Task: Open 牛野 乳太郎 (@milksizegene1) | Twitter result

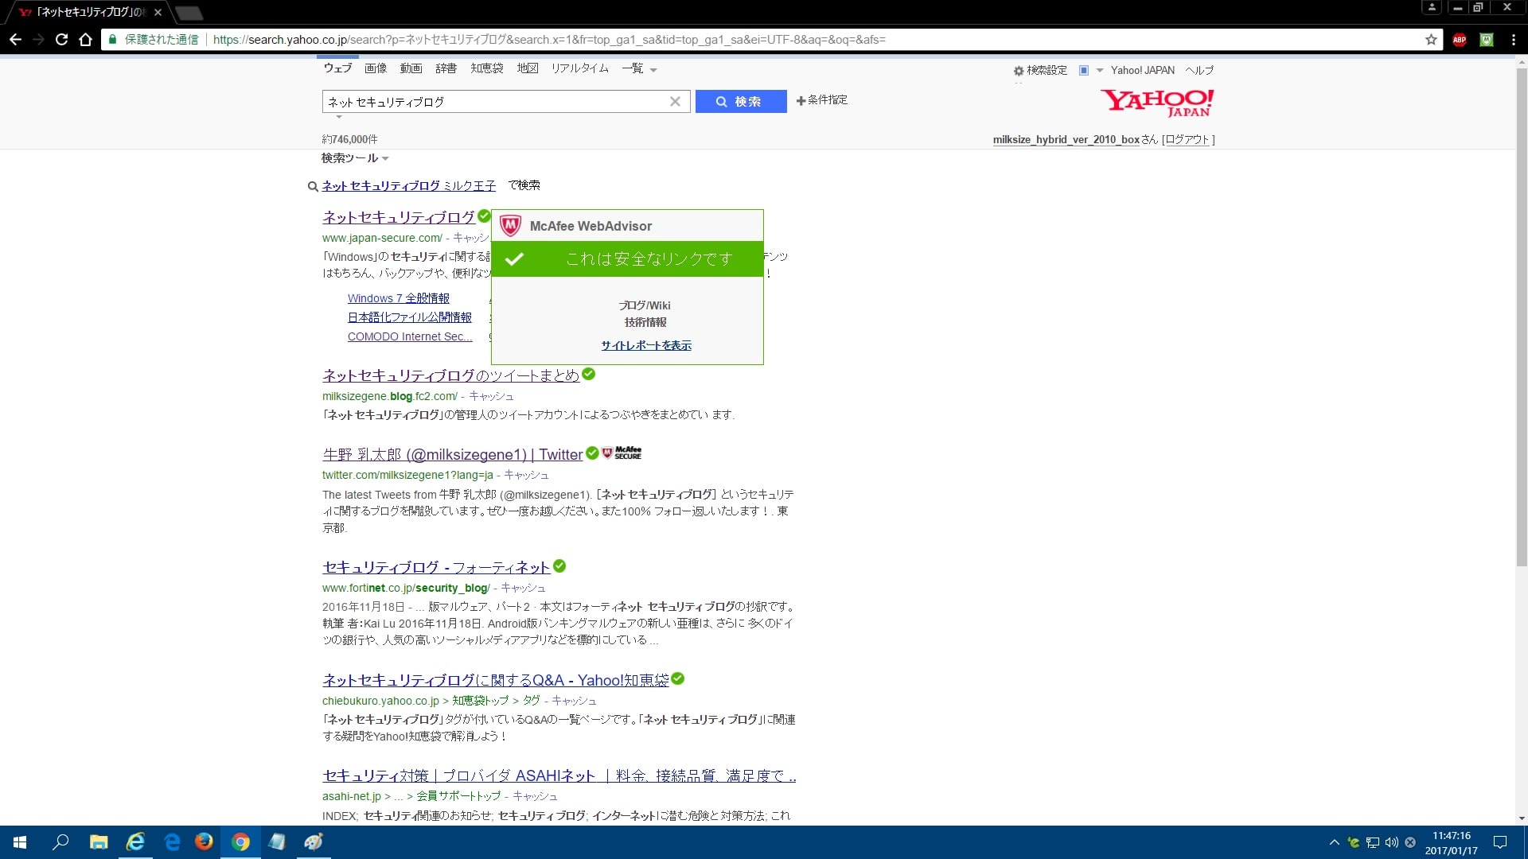Action: tap(452, 454)
